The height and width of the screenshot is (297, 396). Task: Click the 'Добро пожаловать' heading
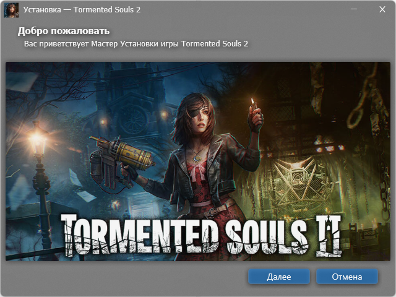click(x=64, y=31)
